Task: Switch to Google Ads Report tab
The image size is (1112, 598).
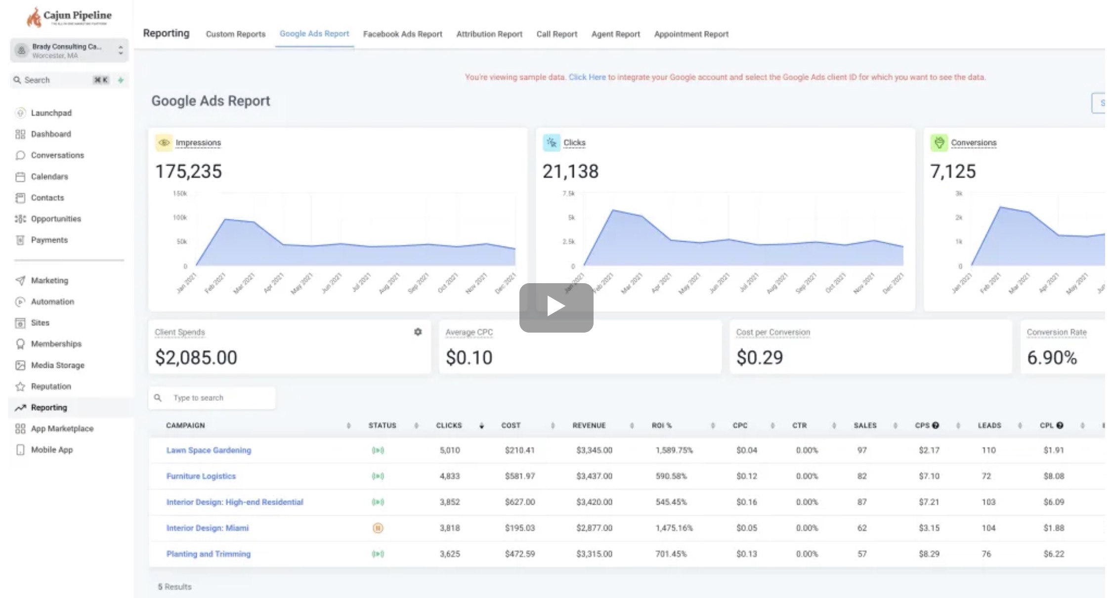Action: pyautogui.click(x=314, y=34)
